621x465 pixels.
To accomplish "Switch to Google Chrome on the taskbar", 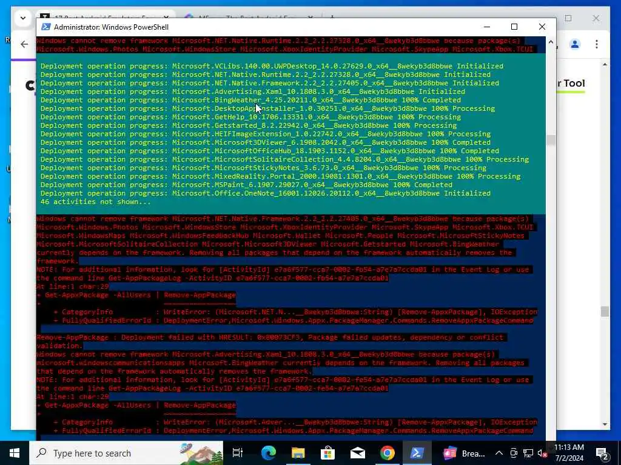I will (388, 453).
